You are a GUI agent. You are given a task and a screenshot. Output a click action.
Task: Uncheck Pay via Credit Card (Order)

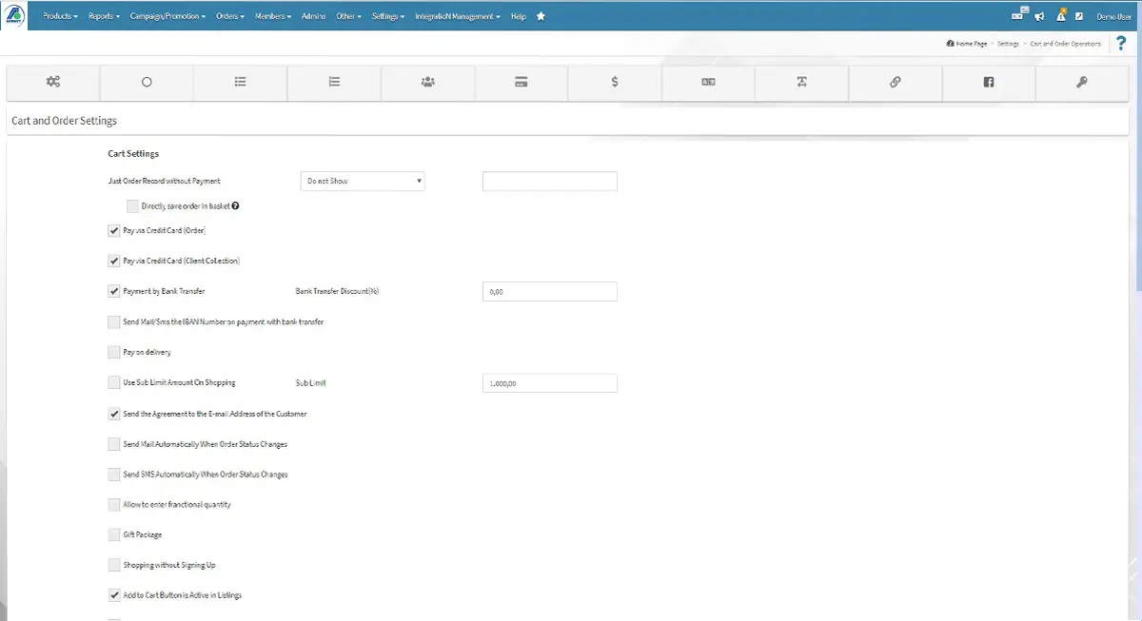tap(114, 230)
